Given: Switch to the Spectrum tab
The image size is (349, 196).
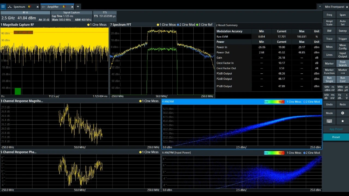Looking at the screenshot, I should pyautogui.click(x=19, y=7).
